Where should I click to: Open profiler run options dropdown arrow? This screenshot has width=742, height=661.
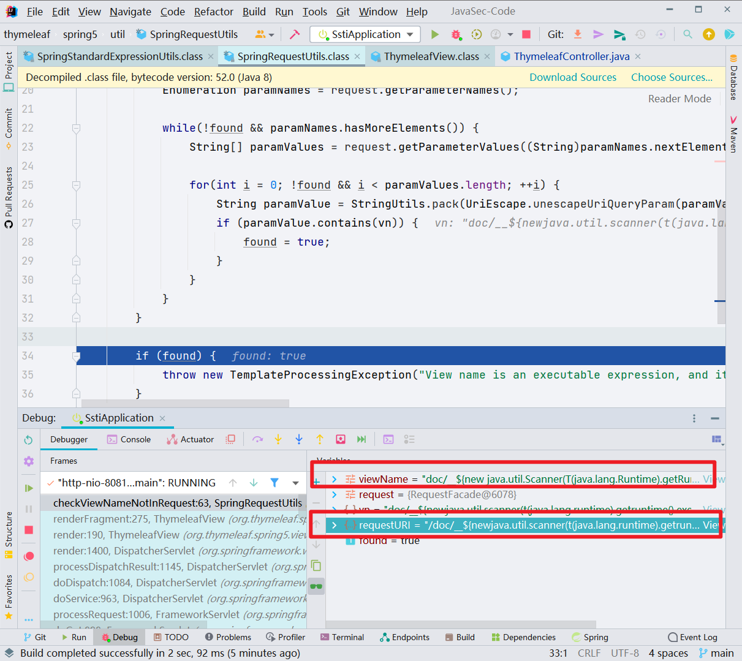510,34
